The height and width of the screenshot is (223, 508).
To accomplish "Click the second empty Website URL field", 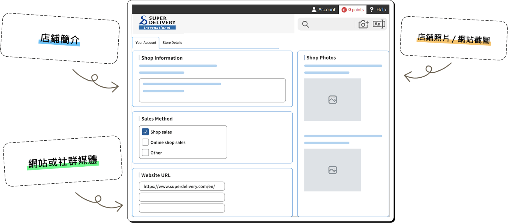I will (x=182, y=197).
